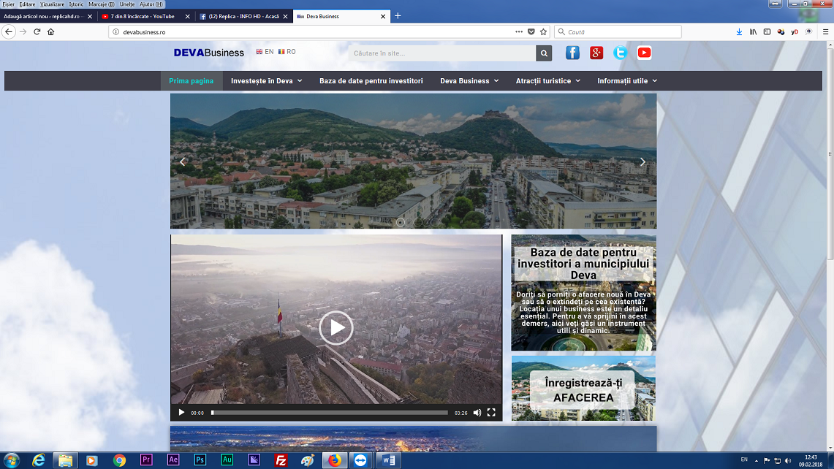Open the Facebook social icon

572,53
